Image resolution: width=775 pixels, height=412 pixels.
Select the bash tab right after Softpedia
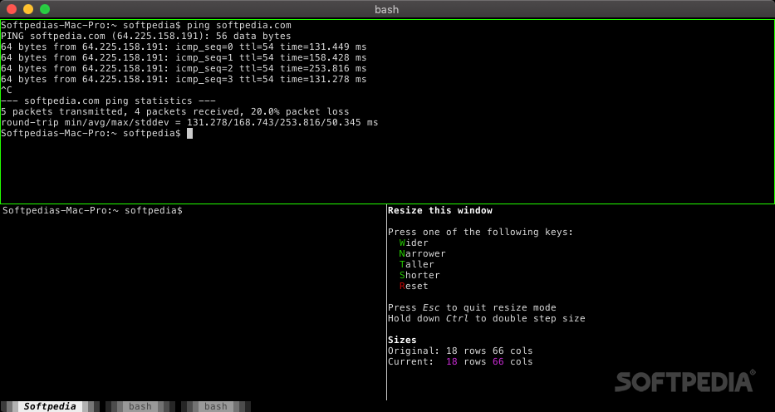[140, 406]
